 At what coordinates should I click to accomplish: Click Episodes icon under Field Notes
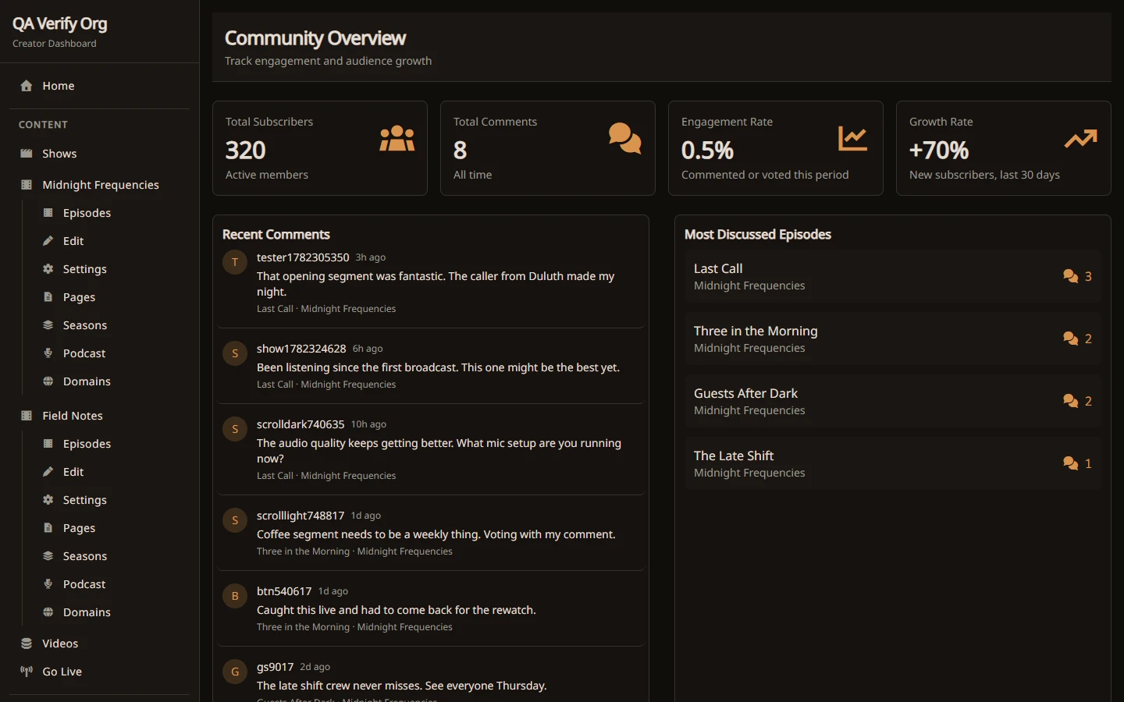(48, 444)
